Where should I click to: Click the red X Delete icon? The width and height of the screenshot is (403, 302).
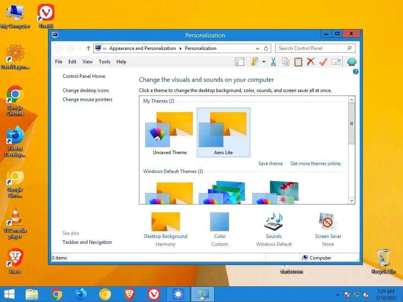311,62
